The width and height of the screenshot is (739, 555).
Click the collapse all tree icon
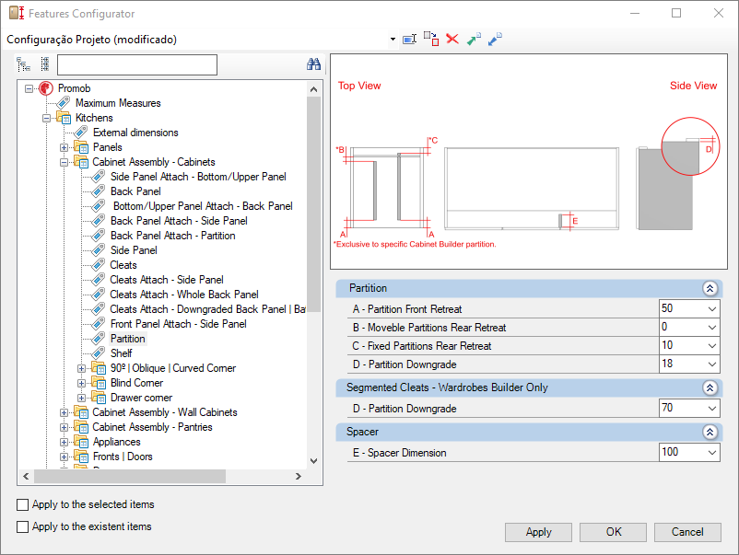tap(45, 64)
